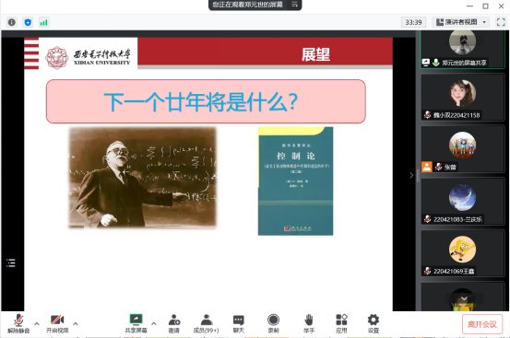Open the invite participants icon
Viewport: 510px width, 338px height.
click(174, 323)
